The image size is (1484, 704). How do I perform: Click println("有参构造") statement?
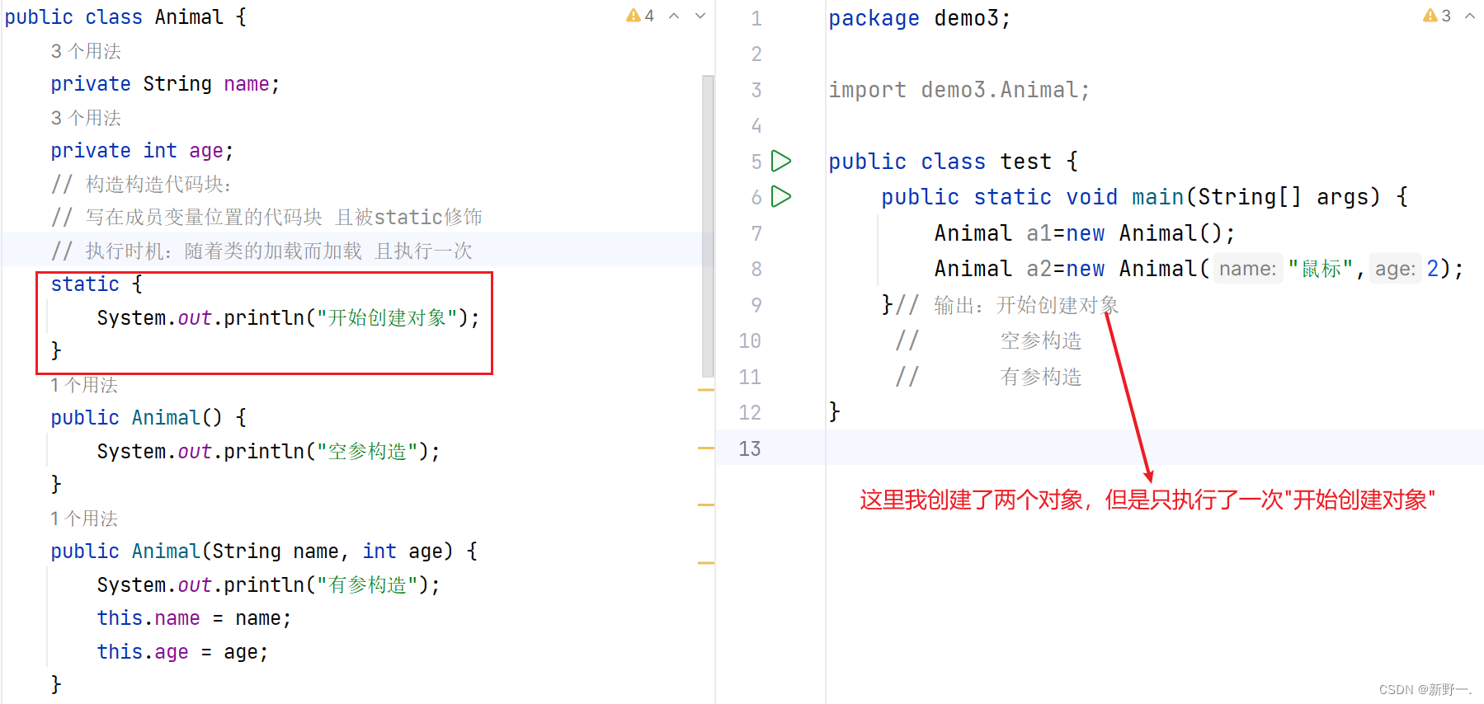click(268, 585)
